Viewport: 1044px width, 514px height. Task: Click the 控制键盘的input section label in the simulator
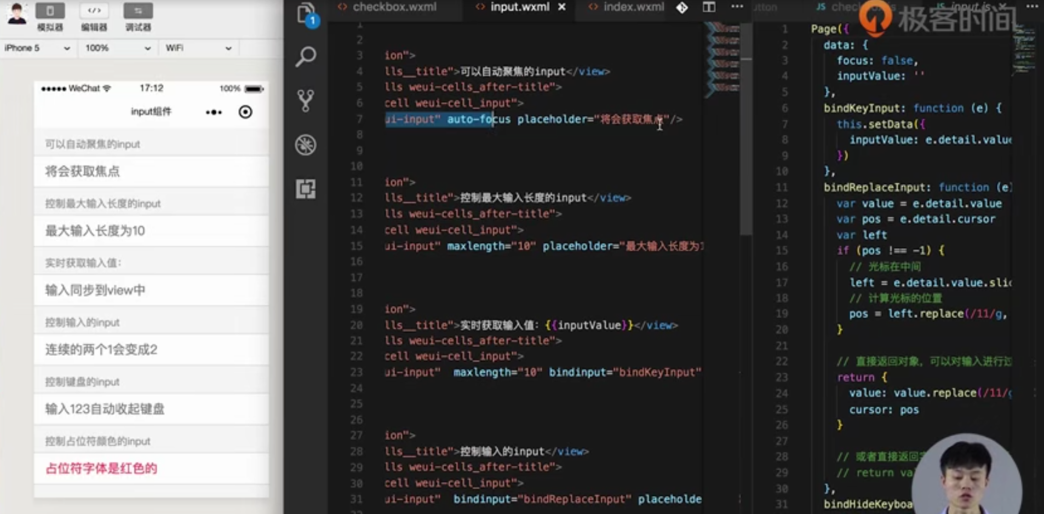[x=82, y=382]
